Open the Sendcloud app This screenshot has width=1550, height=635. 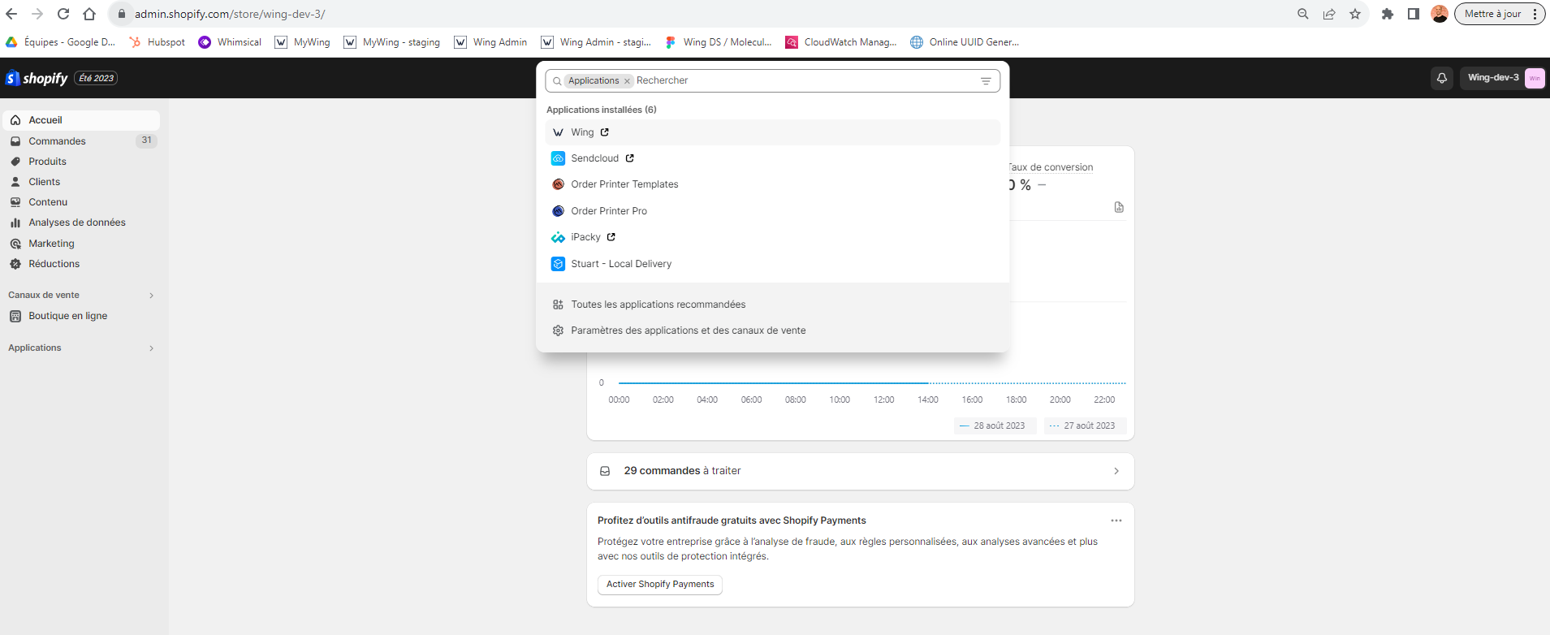point(772,158)
